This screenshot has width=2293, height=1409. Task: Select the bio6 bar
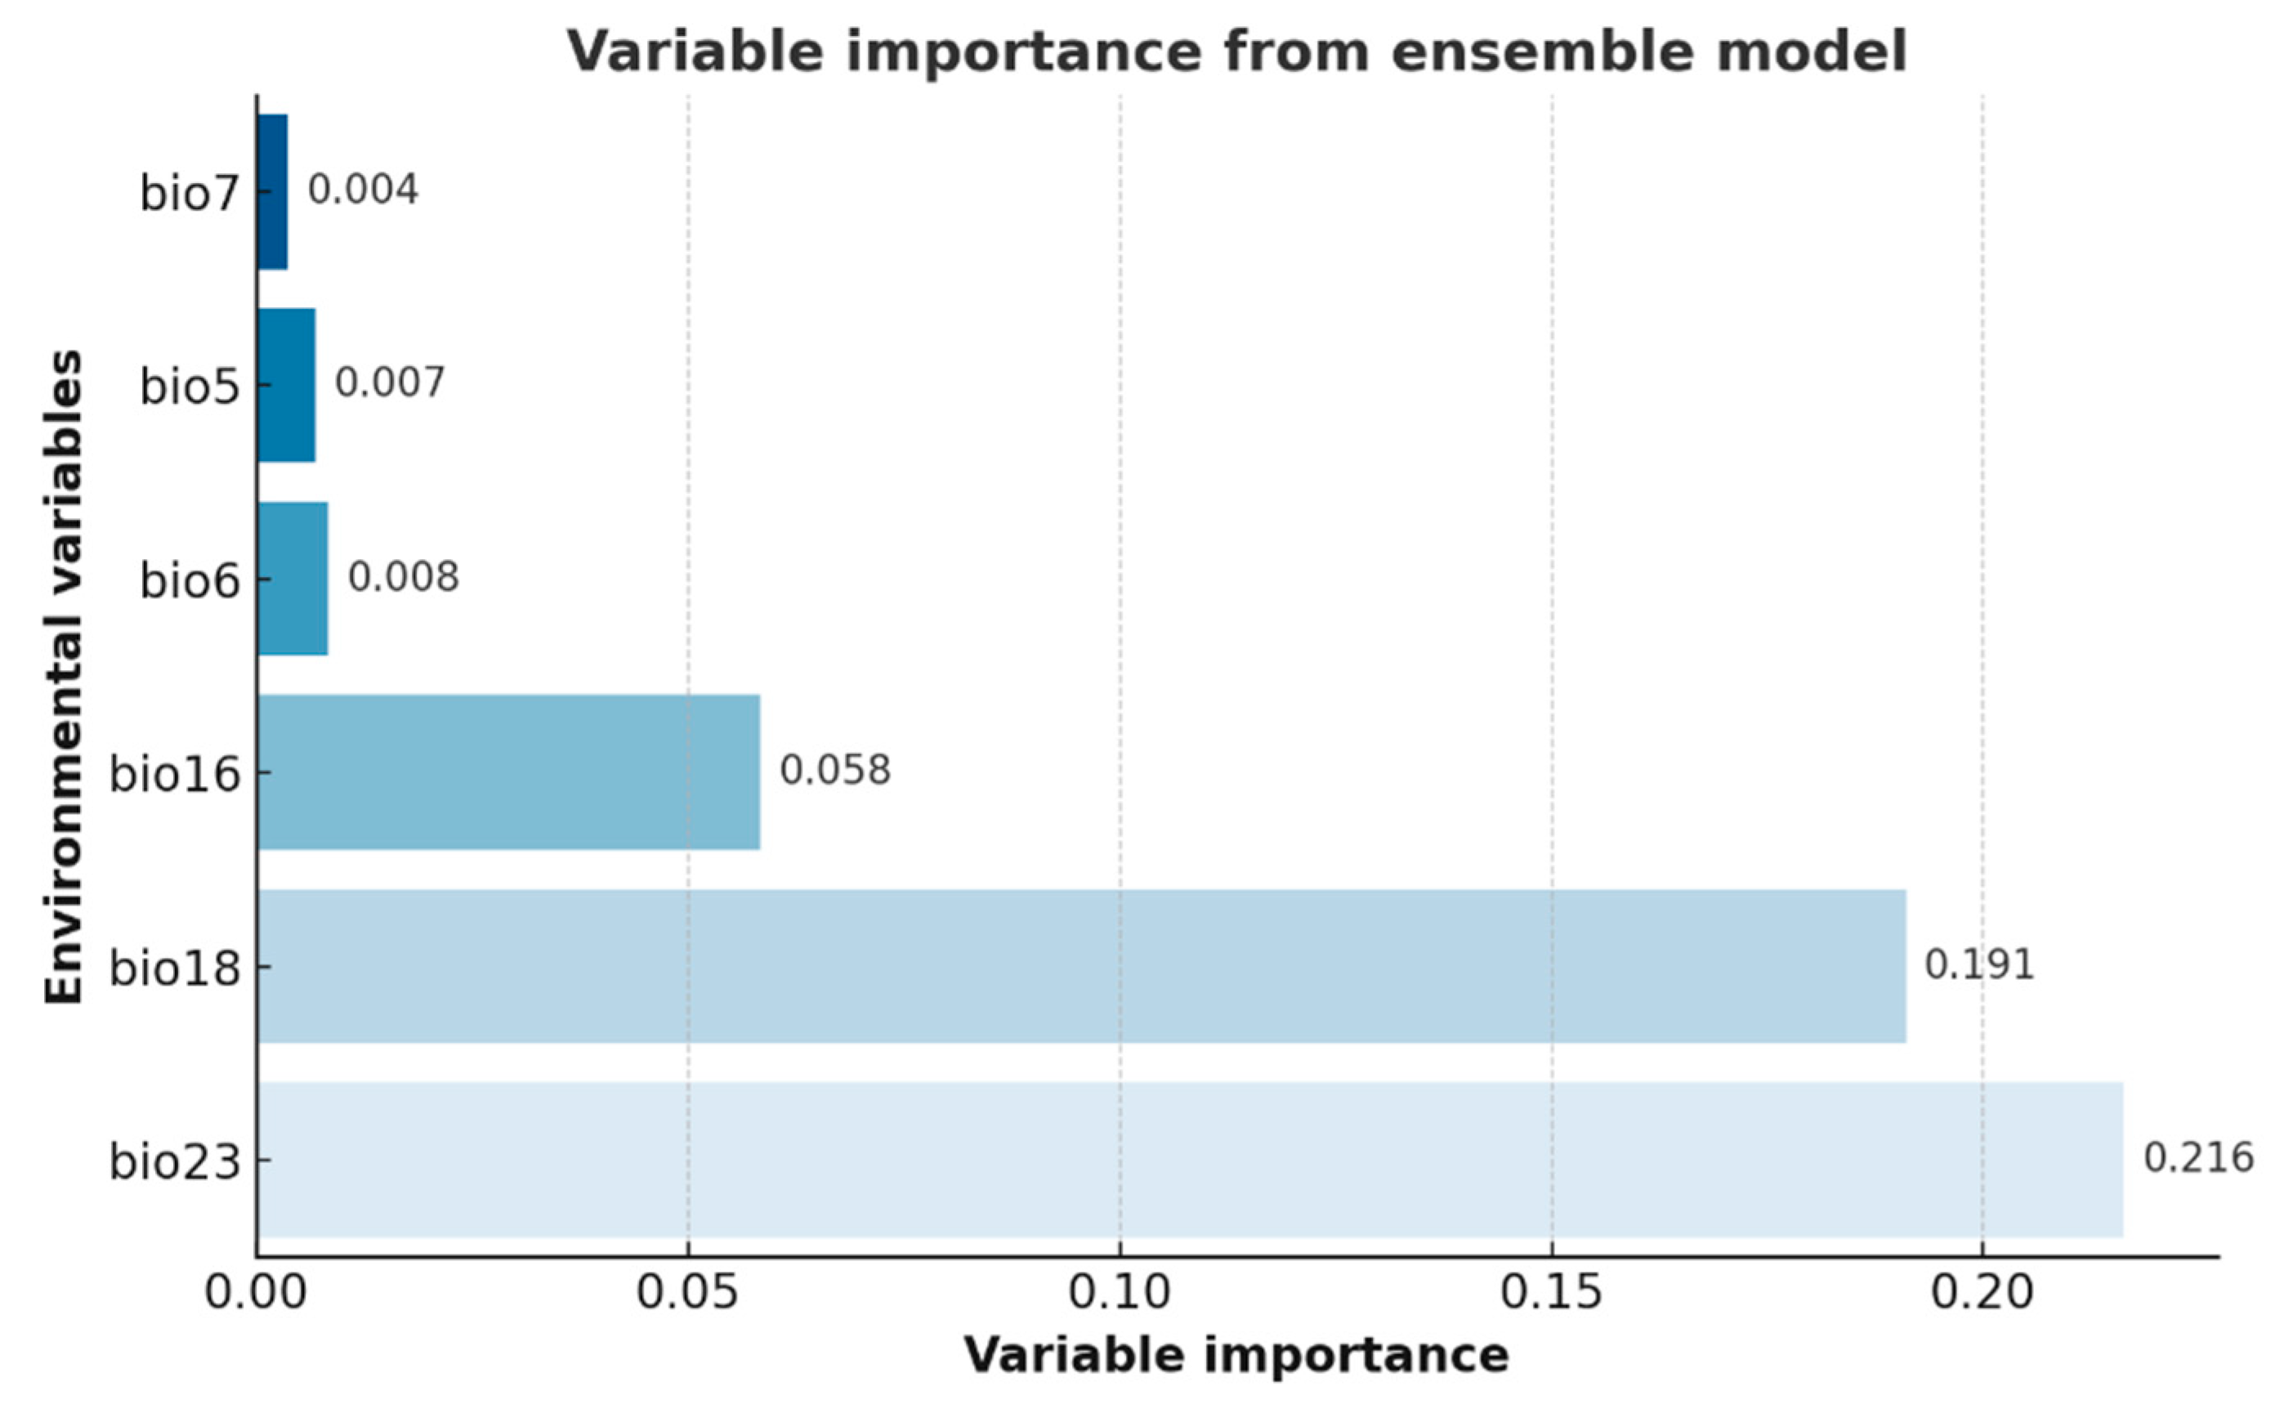[293, 579]
